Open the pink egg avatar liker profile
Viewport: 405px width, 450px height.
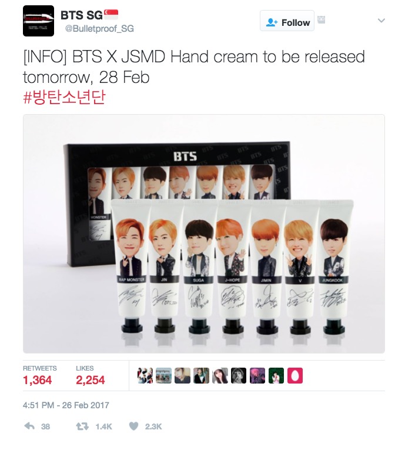[x=295, y=375]
